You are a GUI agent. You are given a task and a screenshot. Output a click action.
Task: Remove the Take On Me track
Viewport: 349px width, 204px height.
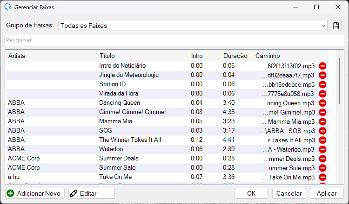[322, 178]
